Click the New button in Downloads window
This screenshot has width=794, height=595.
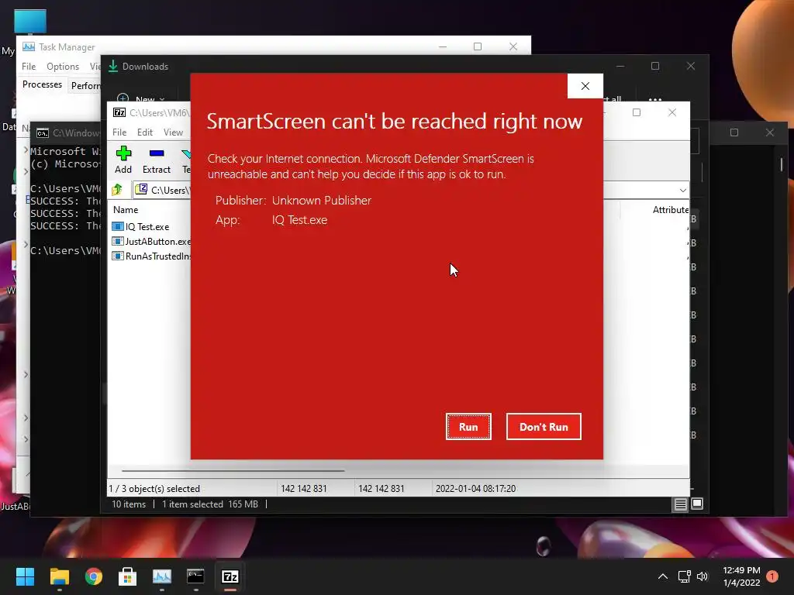(140, 98)
